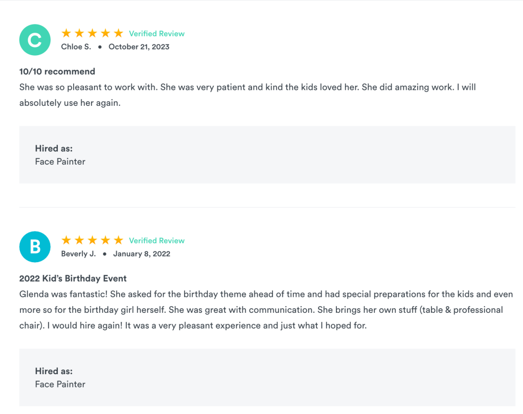Click "Face Painter" in Beverly's Hired as box
The height and width of the screenshot is (414, 523).
tap(60, 384)
